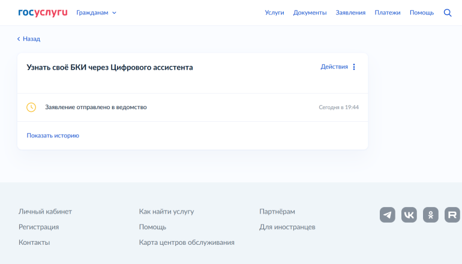Click the Для иностранцев footer link

(287, 227)
